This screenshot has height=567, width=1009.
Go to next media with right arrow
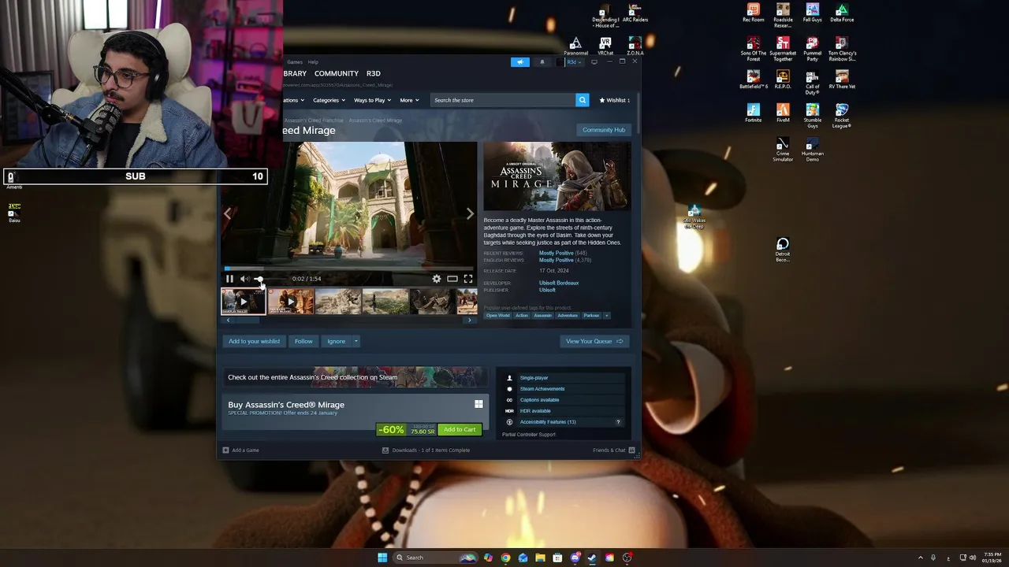pyautogui.click(x=470, y=213)
